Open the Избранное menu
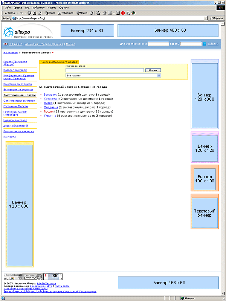This screenshot has width=226, height=301. [38, 8]
